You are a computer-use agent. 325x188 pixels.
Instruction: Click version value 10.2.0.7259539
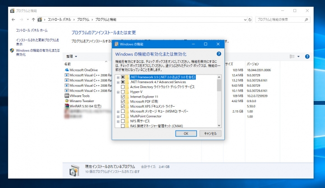[257, 96]
